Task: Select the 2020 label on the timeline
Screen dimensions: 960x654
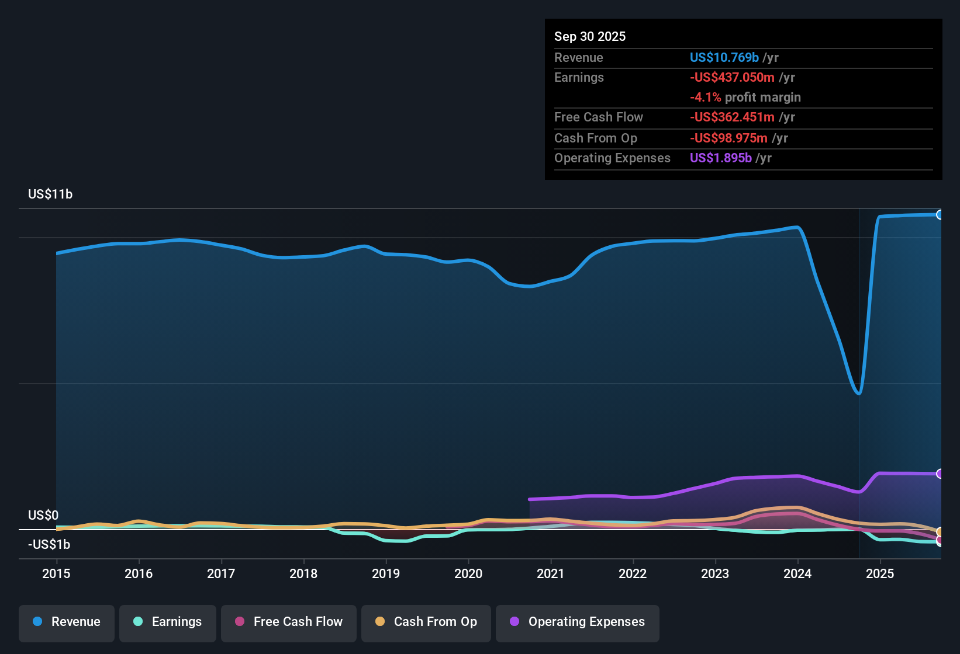Action: pos(468,574)
